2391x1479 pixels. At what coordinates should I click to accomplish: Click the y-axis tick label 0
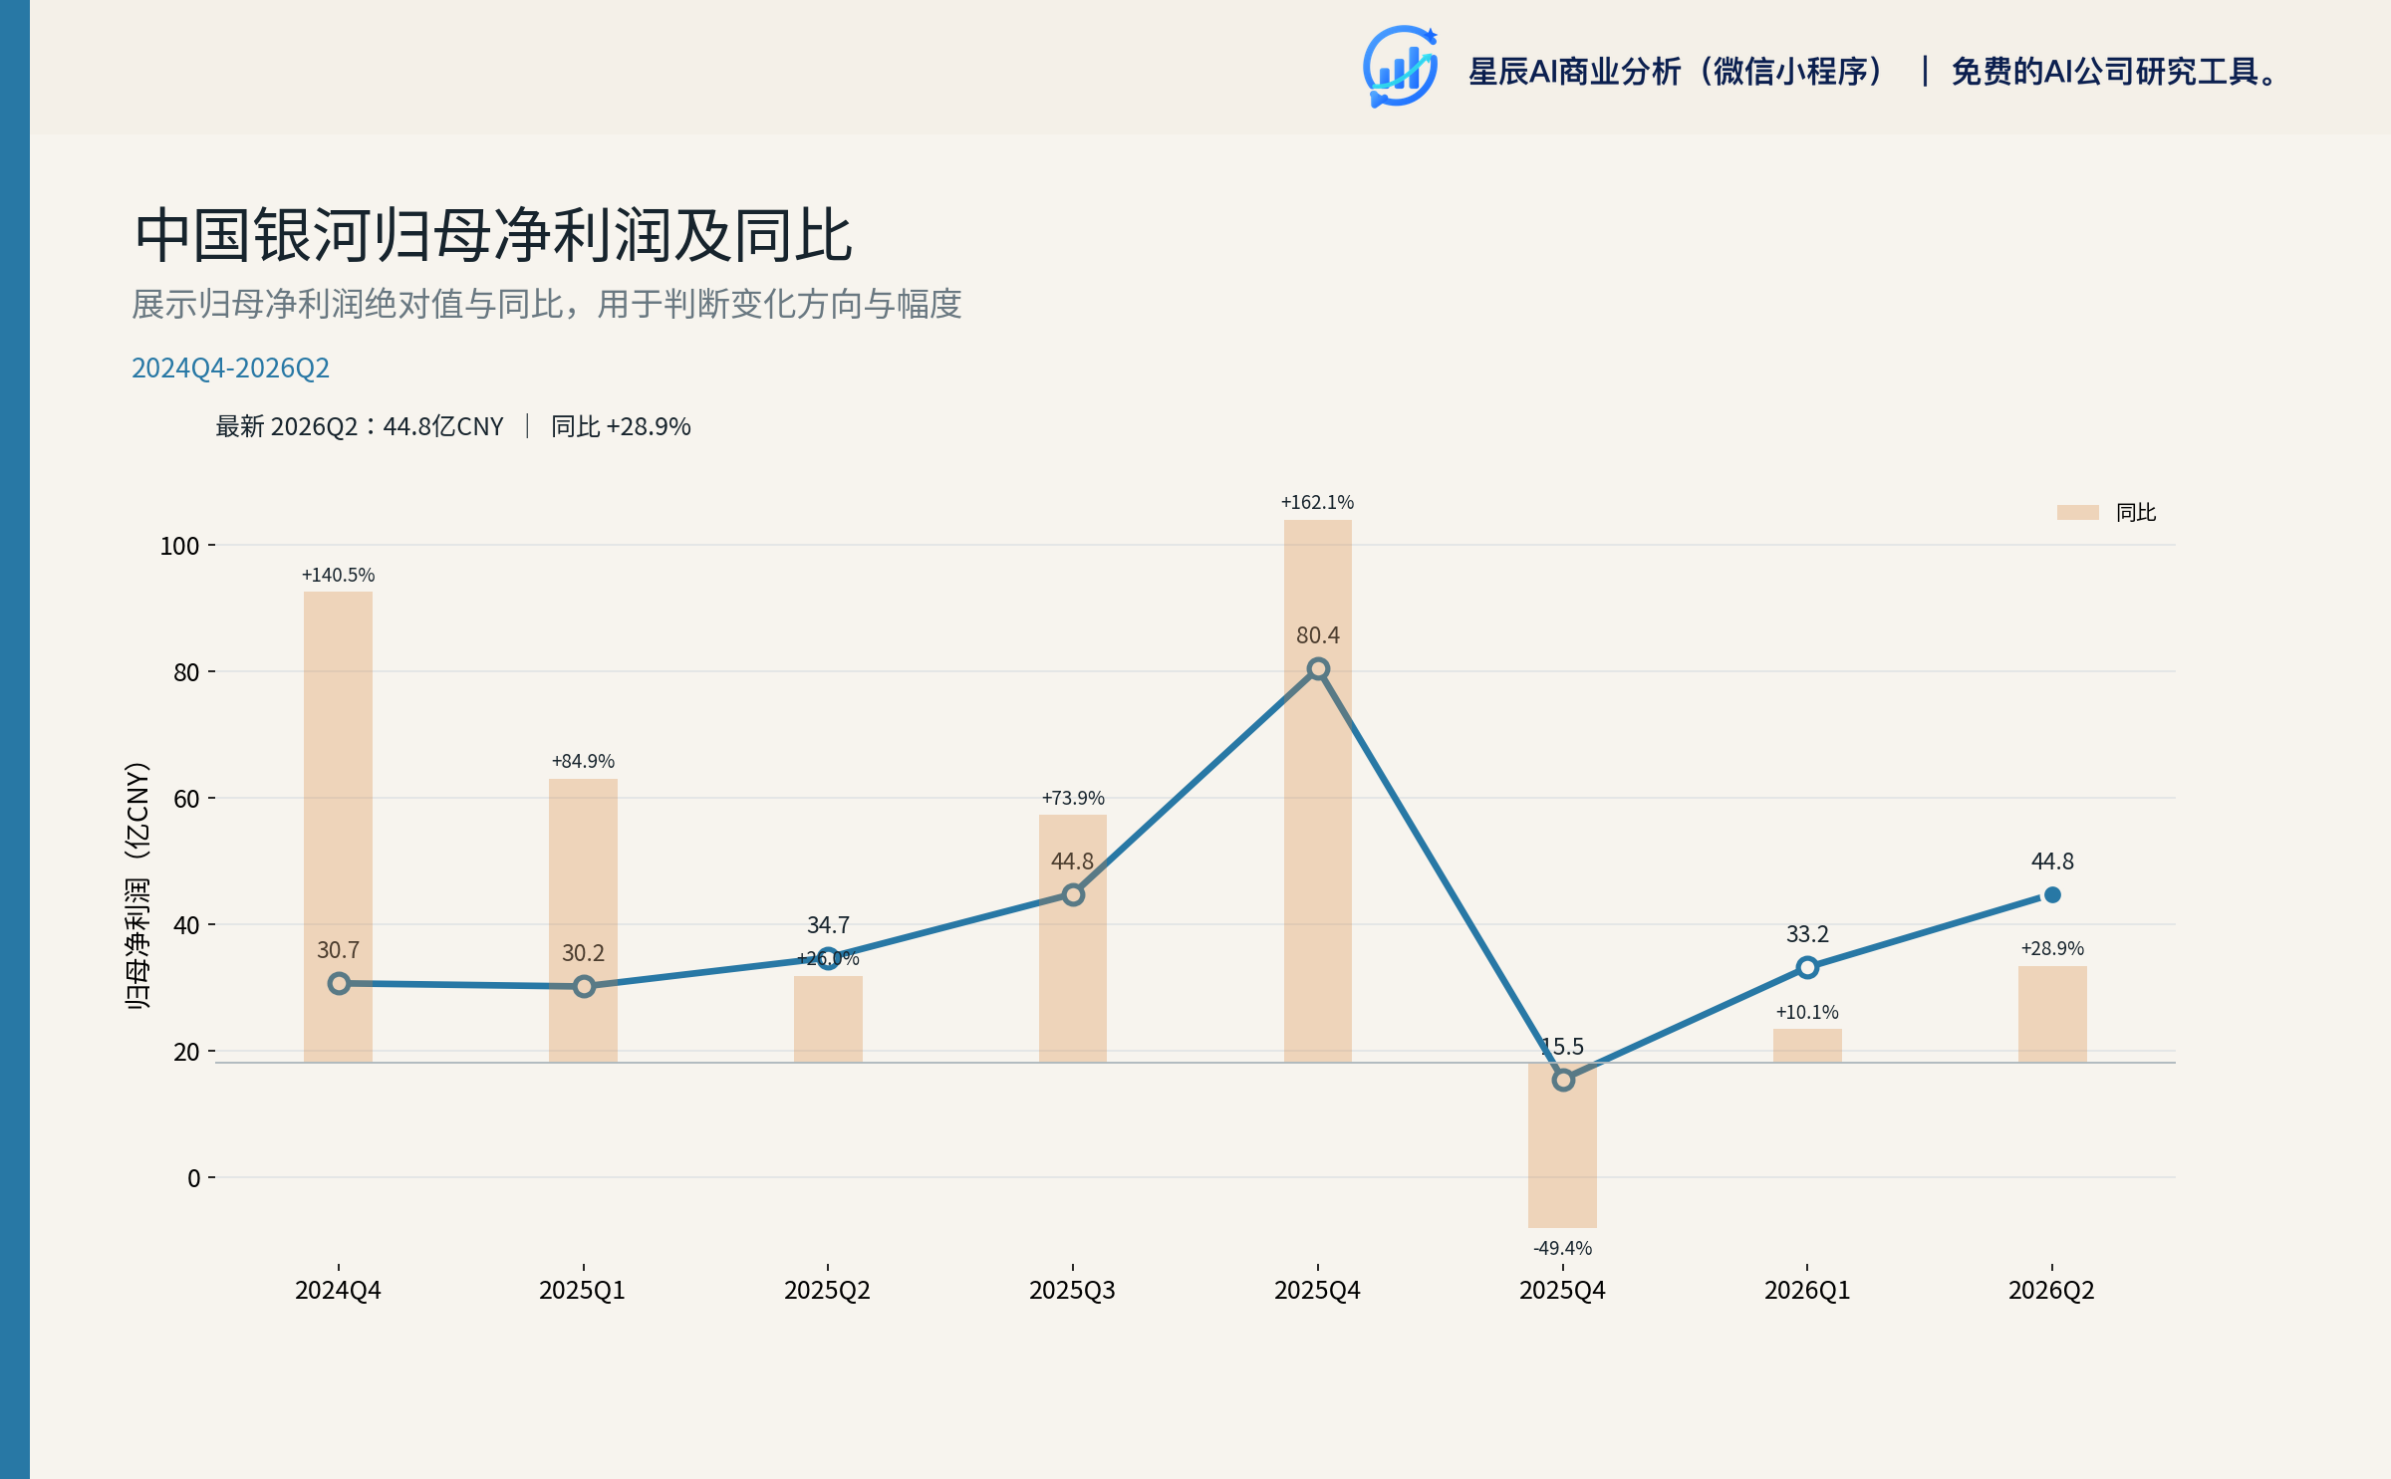click(193, 1178)
